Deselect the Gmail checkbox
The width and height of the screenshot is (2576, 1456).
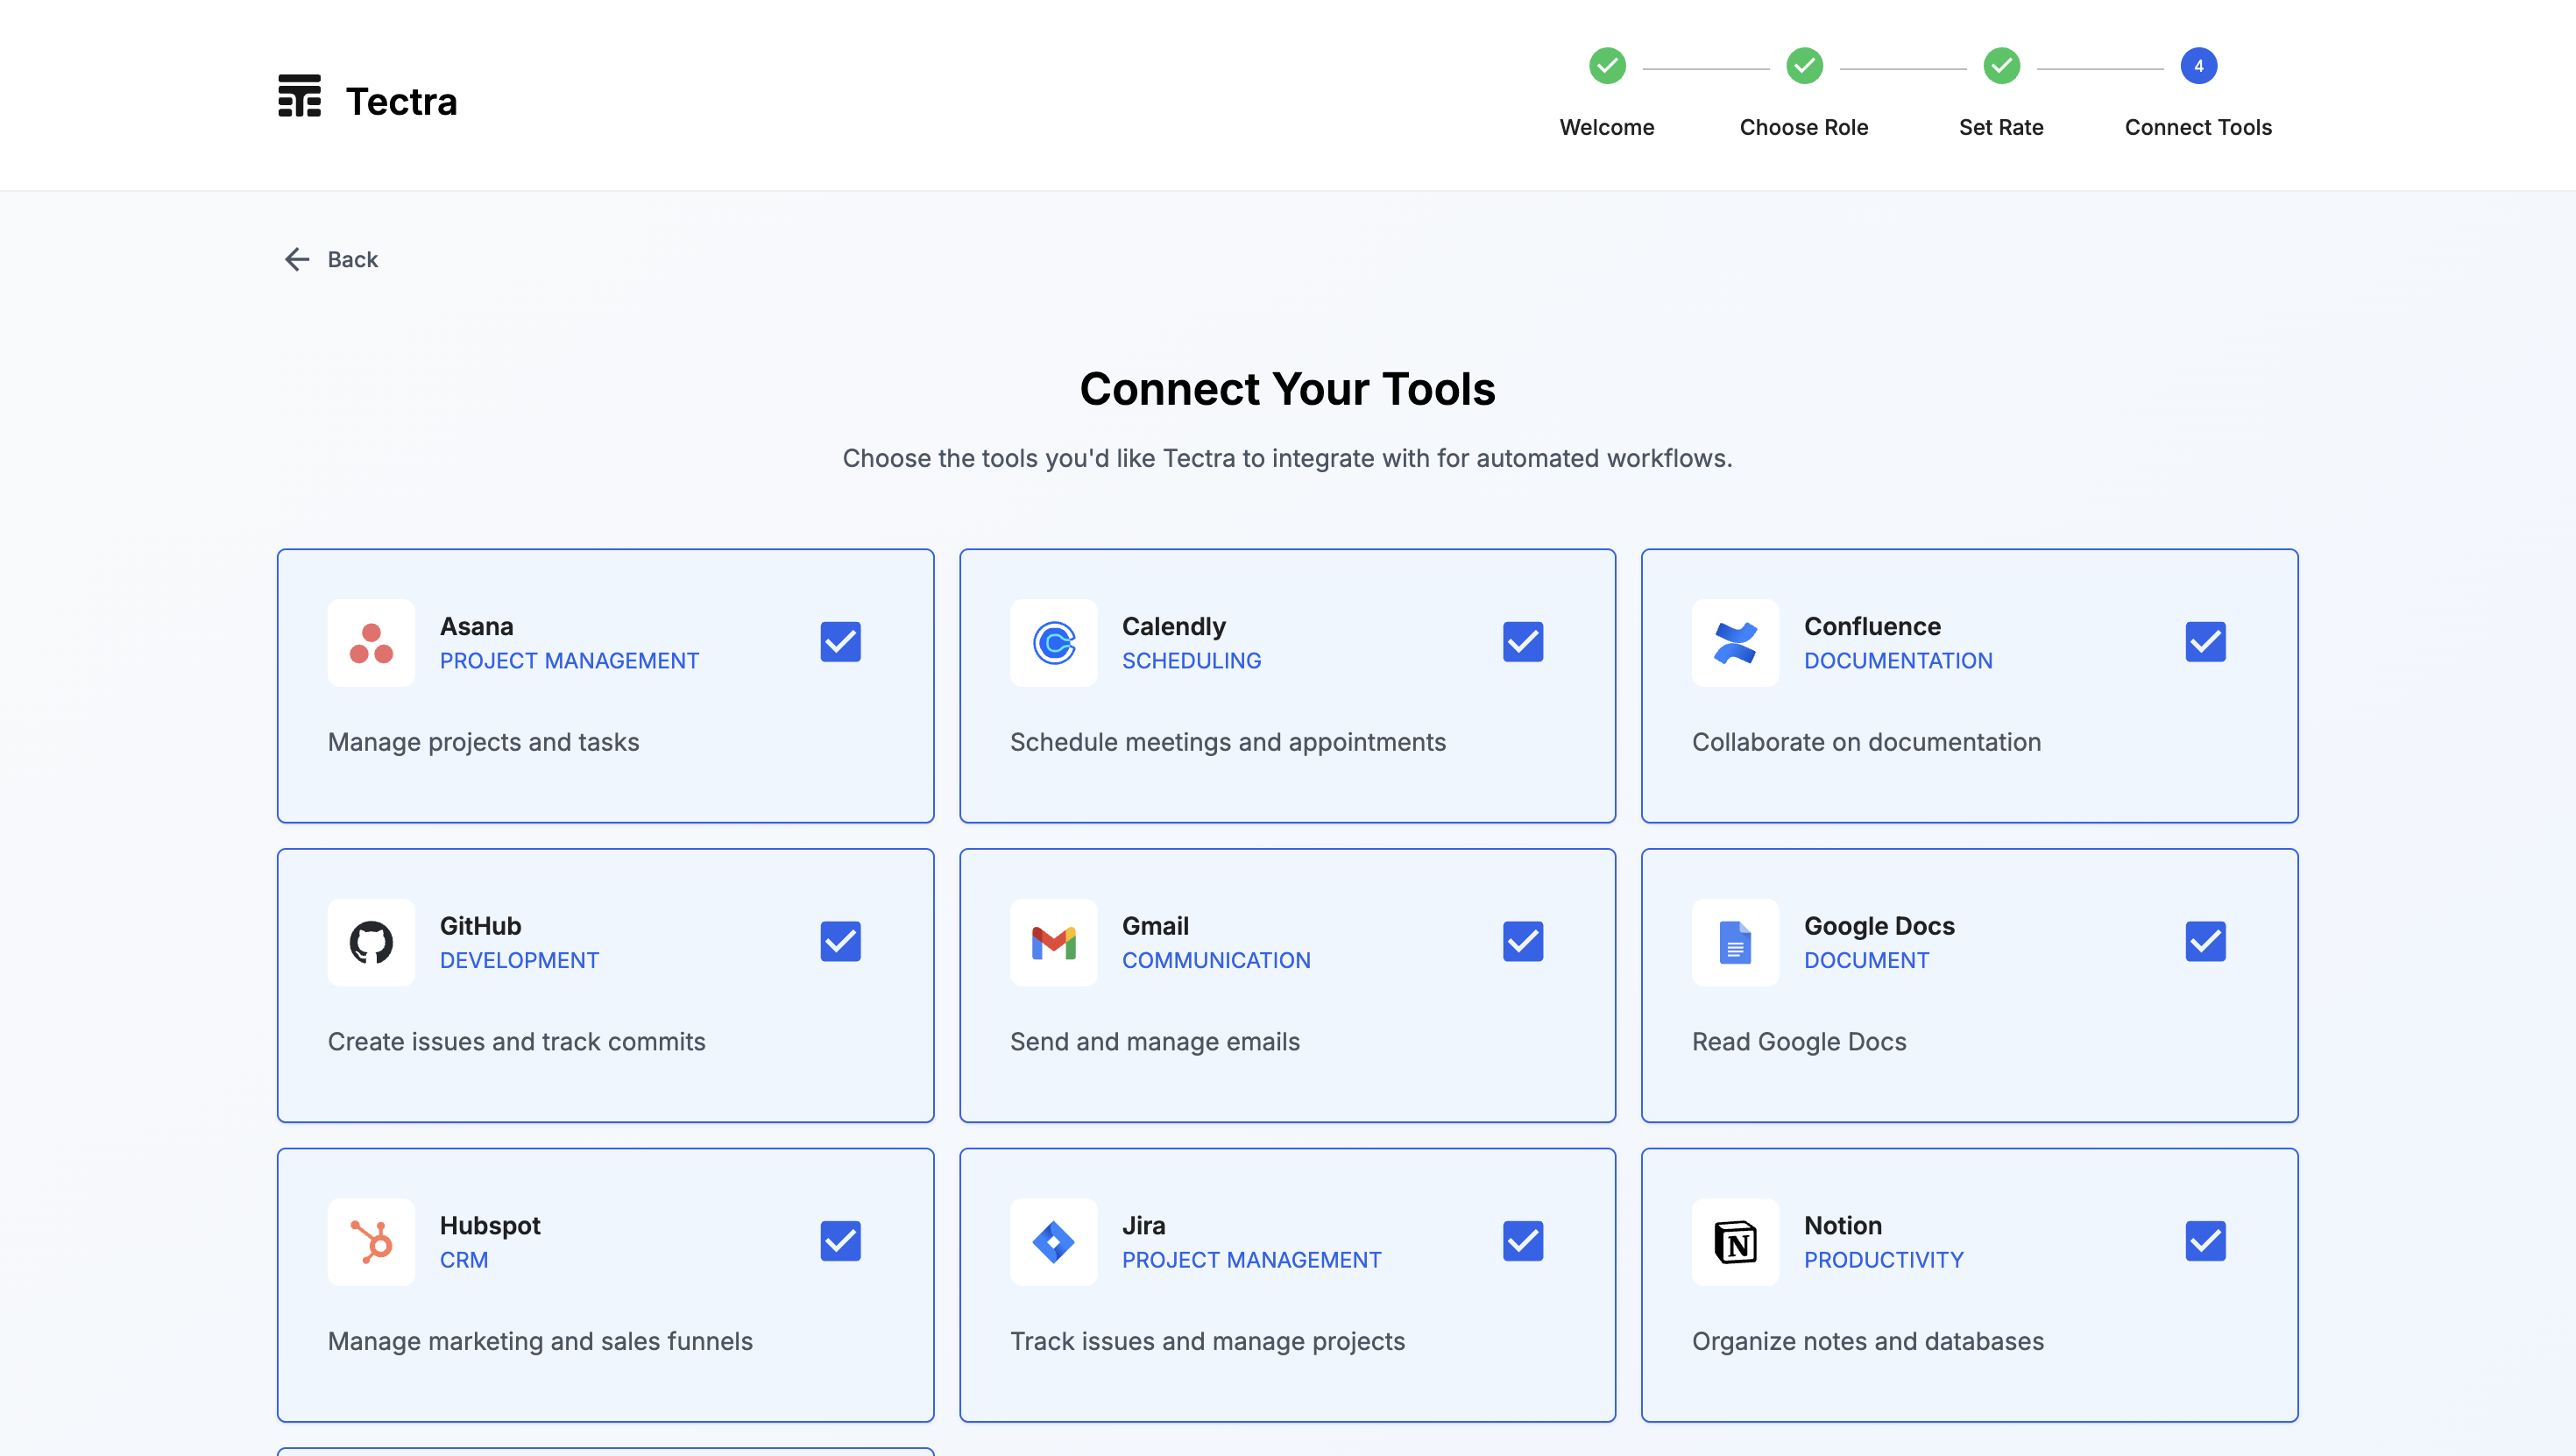pyautogui.click(x=1523, y=941)
